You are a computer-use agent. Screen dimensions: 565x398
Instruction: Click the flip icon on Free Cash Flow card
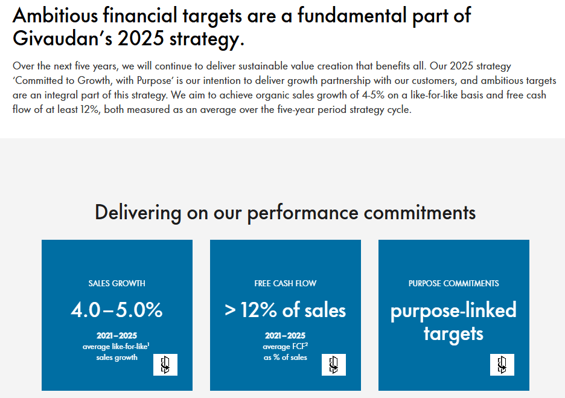334,364
